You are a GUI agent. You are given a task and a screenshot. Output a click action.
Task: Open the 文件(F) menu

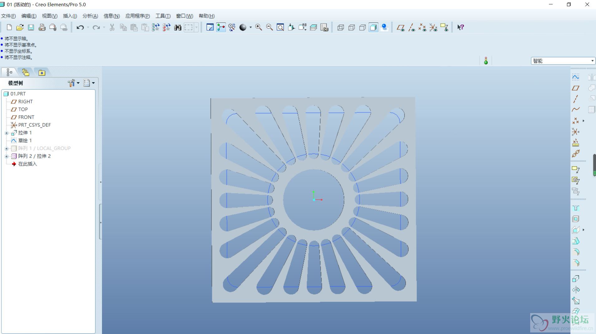(x=8, y=16)
